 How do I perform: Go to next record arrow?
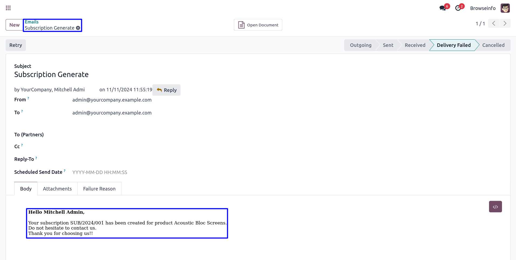coord(505,23)
